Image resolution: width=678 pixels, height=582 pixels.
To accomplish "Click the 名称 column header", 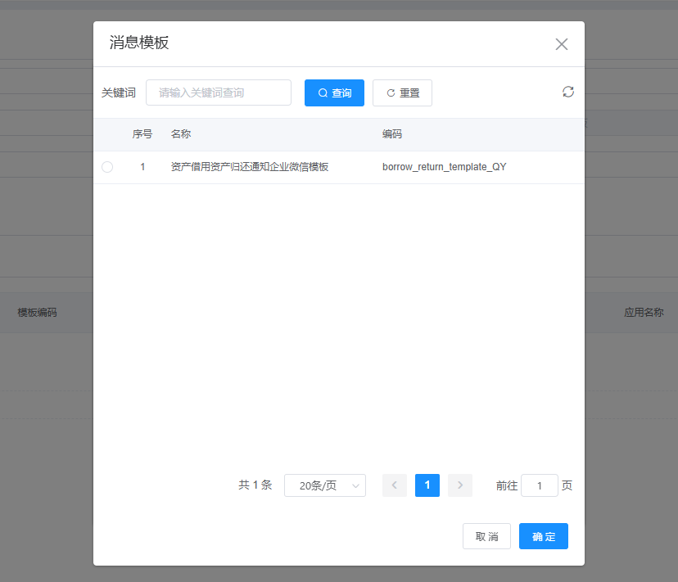I will pos(181,134).
